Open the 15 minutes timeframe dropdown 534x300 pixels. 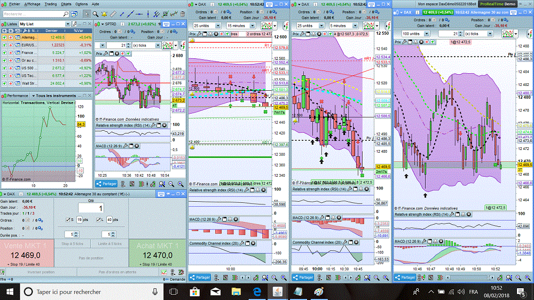pos(241,26)
